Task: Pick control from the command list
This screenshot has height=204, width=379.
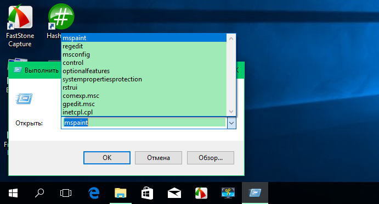Action: pyautogui.click(x=144, y=63)
